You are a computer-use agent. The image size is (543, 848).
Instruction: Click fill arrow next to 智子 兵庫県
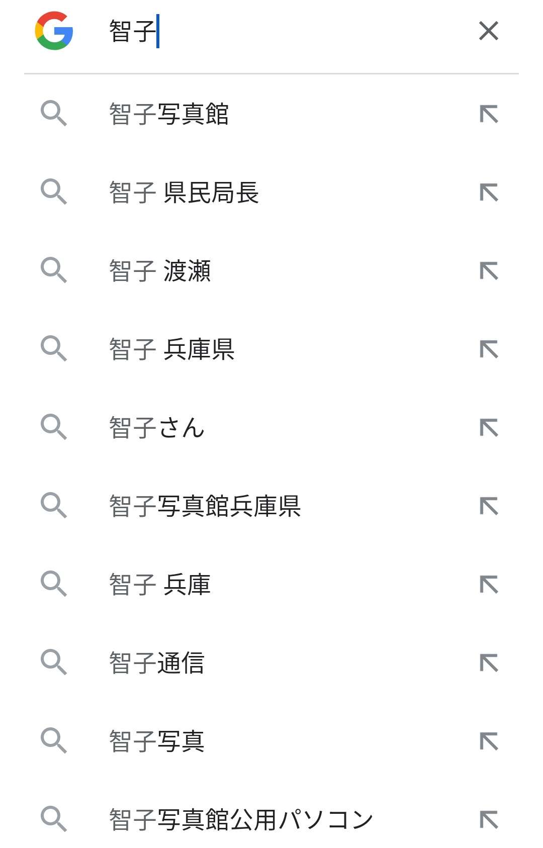click(489, 349)
